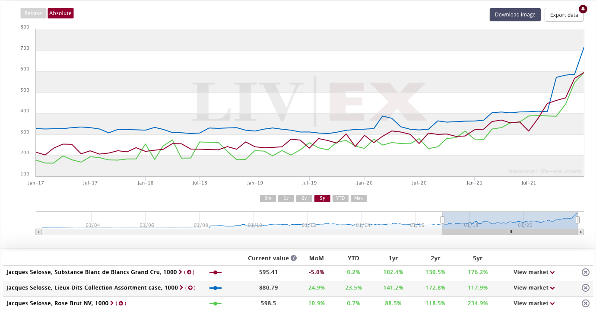This screenshot has height=312, width=596.
Task: Expand View market for Substance Blanc de Blancs
Action: [x=534, y=272]
